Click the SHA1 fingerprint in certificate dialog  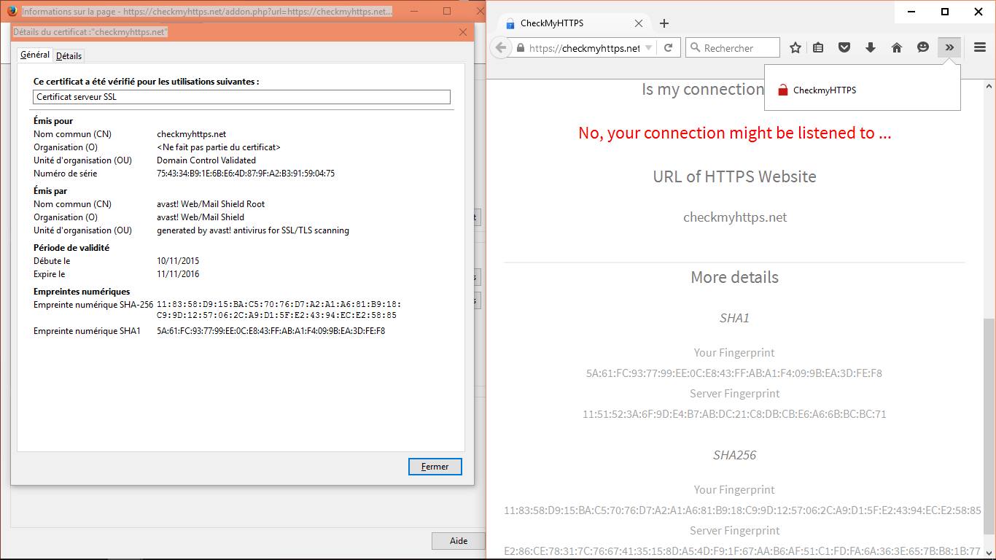coord(271,331)
